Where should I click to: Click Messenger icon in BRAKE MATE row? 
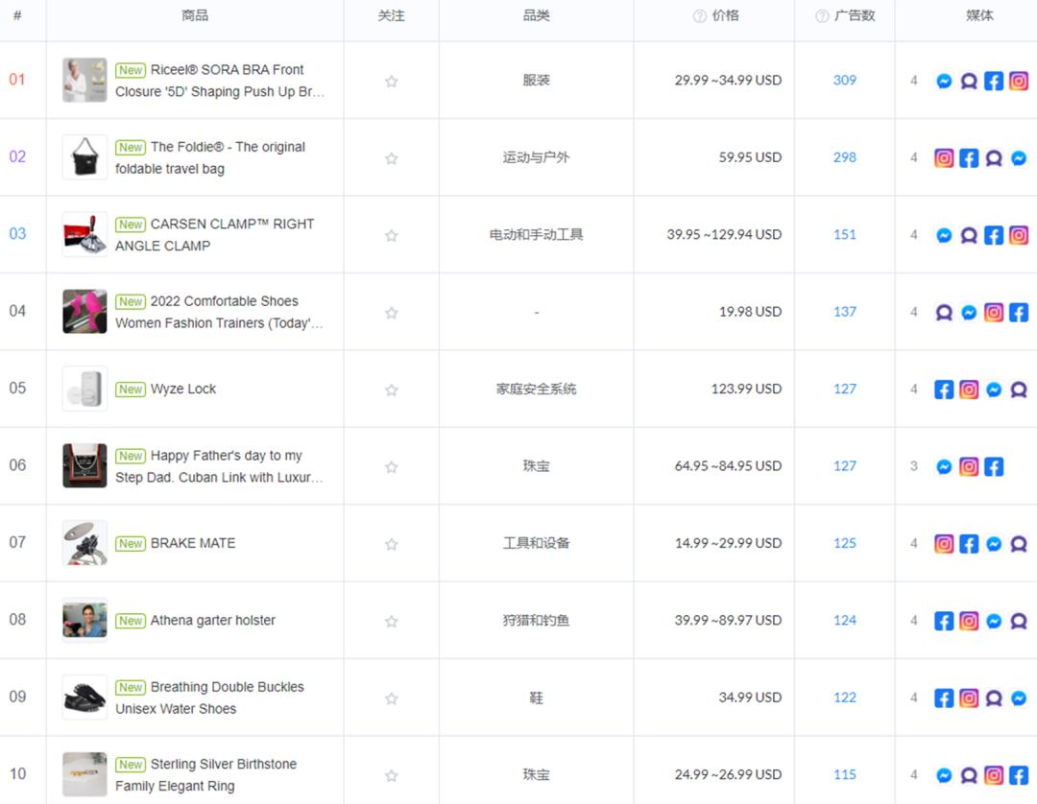point(994,544)
